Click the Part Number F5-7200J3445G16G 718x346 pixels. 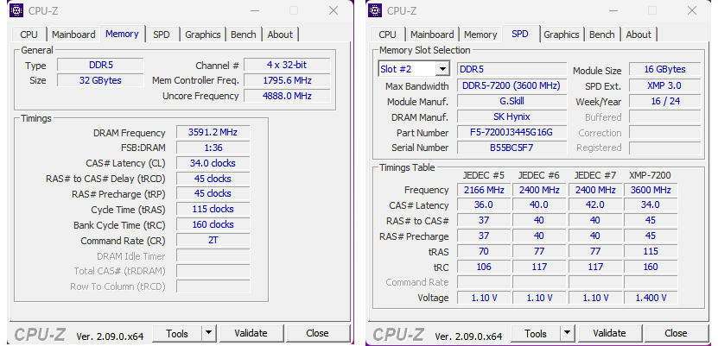(511, 133)
